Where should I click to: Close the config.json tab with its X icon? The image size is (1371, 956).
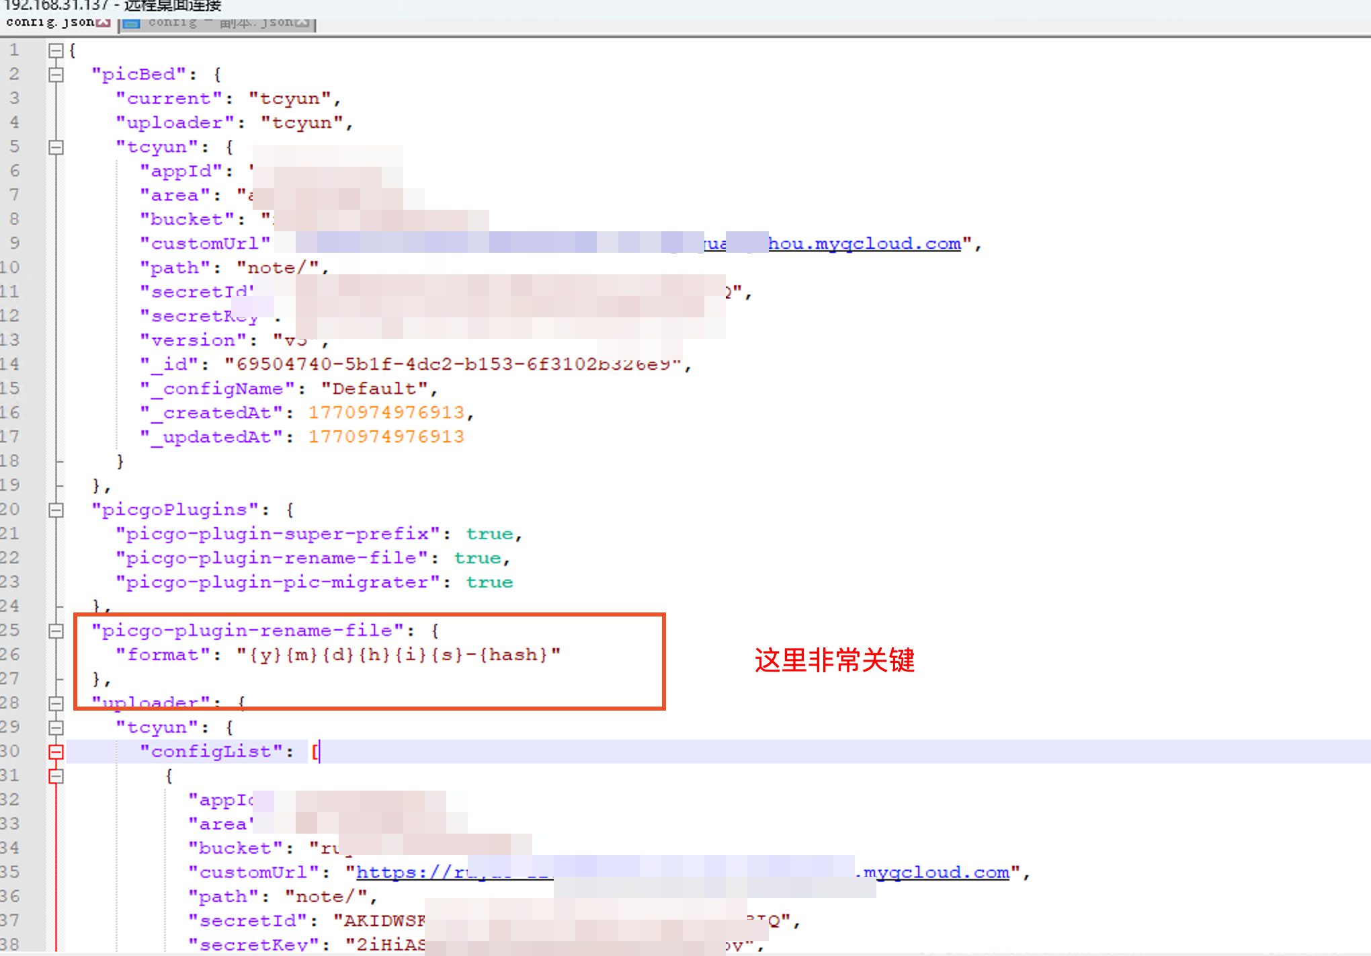coord(103,23)
